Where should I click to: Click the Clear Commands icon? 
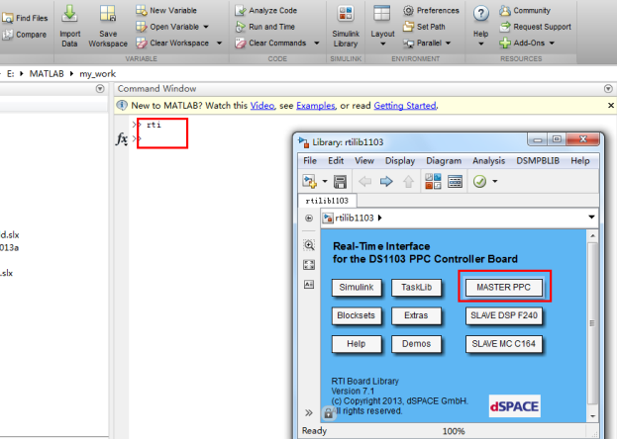[x=240, y=43]
